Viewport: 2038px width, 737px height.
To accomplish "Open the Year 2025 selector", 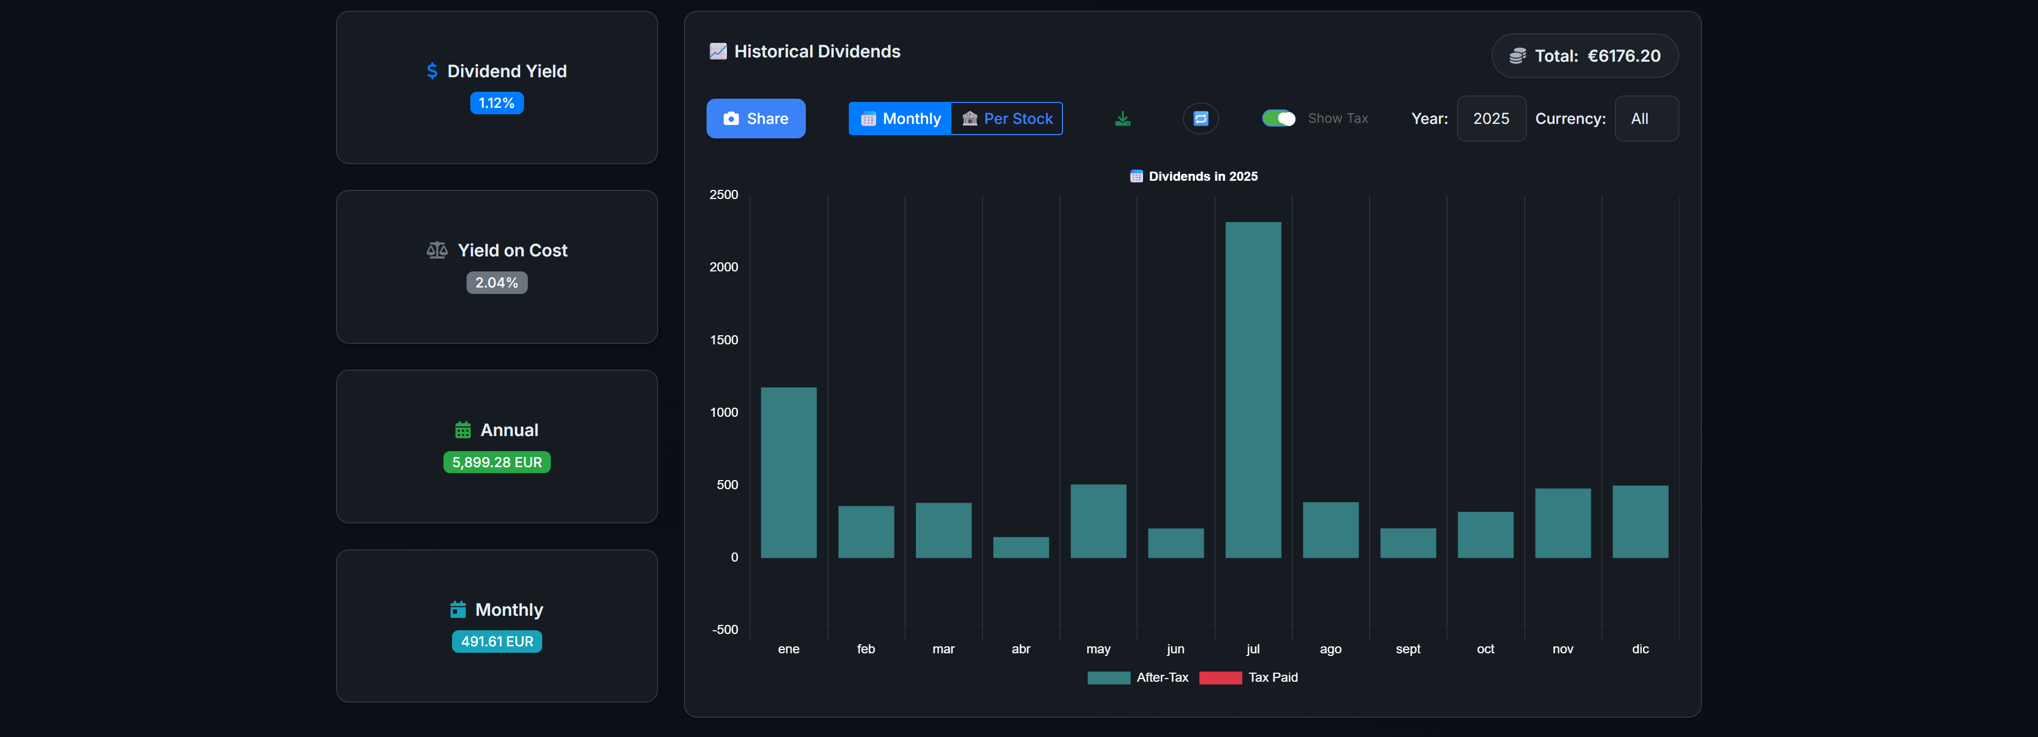I will (x=1490, y=118).
